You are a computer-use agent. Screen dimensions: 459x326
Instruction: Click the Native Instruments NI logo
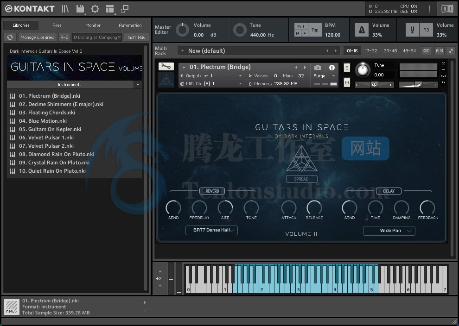point(447,9)
